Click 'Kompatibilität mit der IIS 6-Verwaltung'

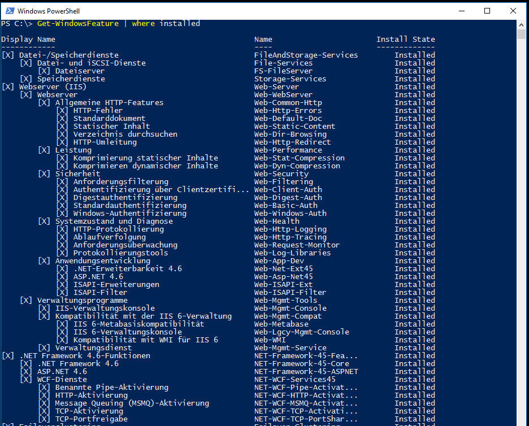(x=144, y=316)
